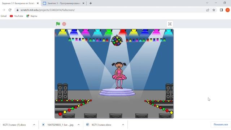The height and width of the screenshot is (130, 231).
Task: Start the project with the green flag
Action: click(x=58, y=24)
